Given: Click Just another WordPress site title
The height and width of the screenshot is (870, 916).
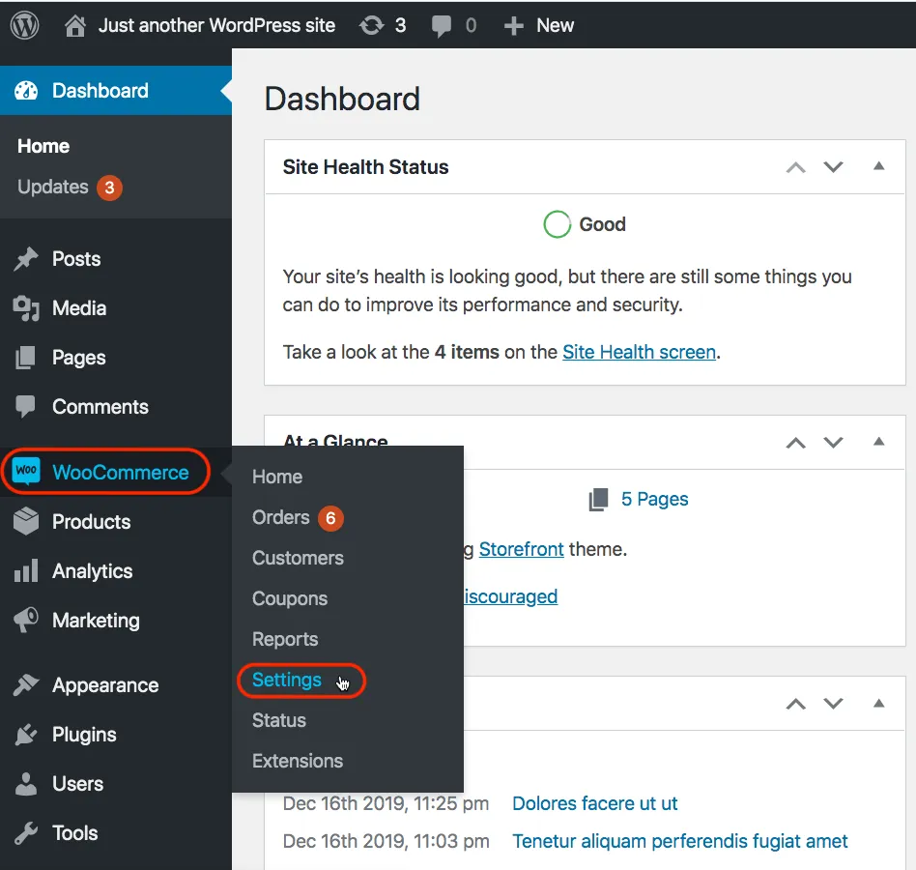Looking at the screenshot, I should pos(216,25).
